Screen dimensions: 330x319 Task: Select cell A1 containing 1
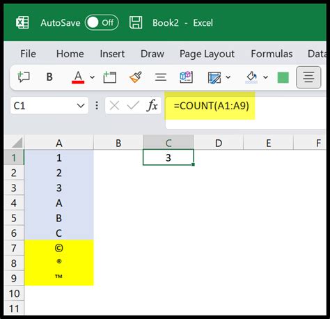[x=59, y=157]
